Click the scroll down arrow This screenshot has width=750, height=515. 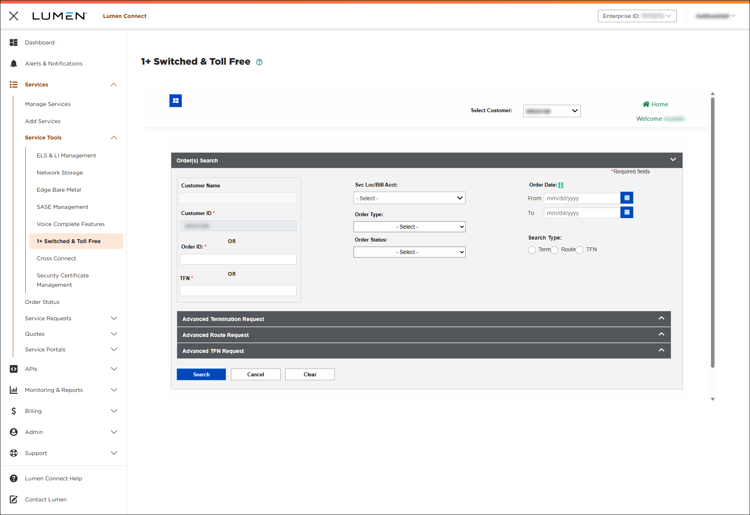pos(713,399)
